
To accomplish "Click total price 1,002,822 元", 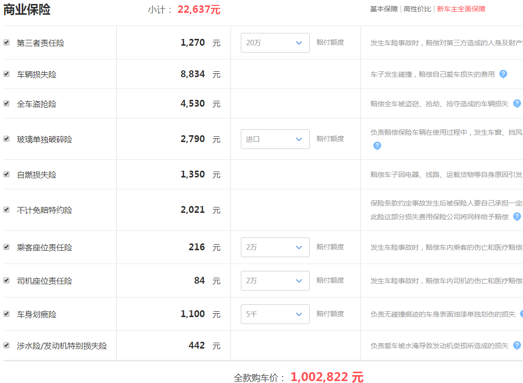I will [327, 377].
